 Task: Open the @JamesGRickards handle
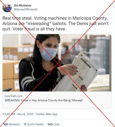[26, 9]
